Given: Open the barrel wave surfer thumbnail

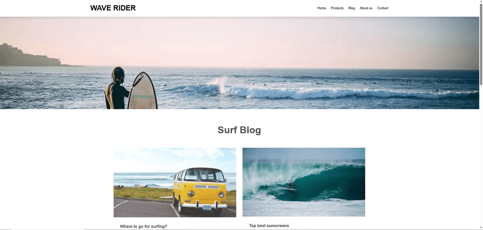Looking at the screenshot, I should click(304, 182).
